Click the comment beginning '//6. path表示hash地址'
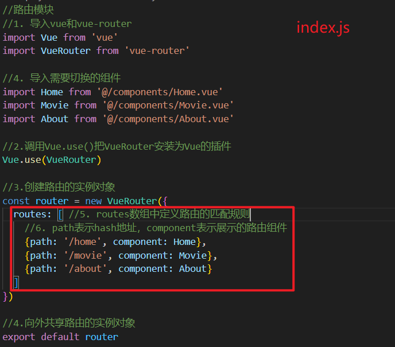The image size is (395, 347). (x=156, y=228)
